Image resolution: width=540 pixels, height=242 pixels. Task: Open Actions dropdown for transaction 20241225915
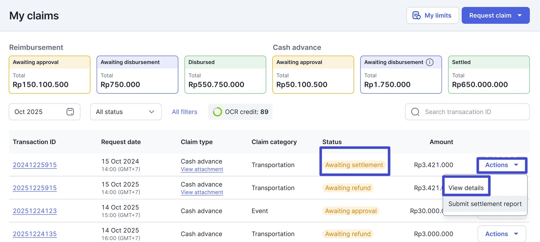pyautogui.click(x=501, y=165)
